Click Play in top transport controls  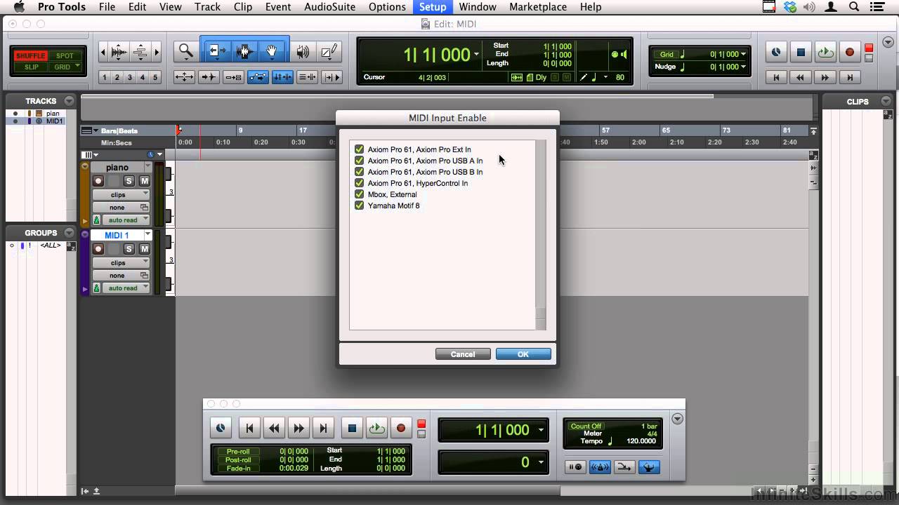point(825,52)
